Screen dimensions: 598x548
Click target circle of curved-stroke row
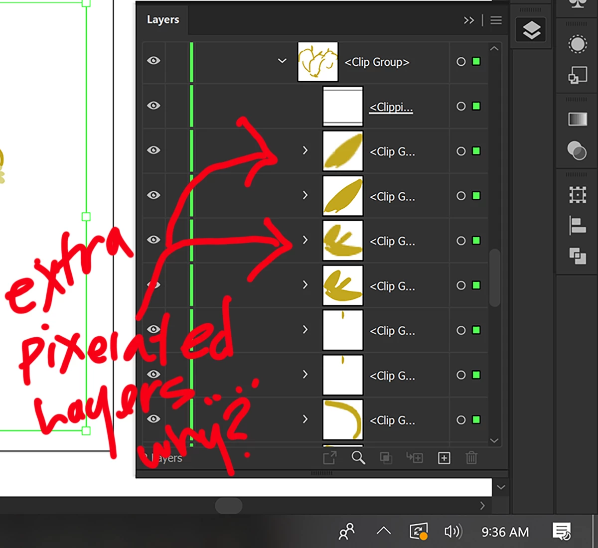[461, 420]
